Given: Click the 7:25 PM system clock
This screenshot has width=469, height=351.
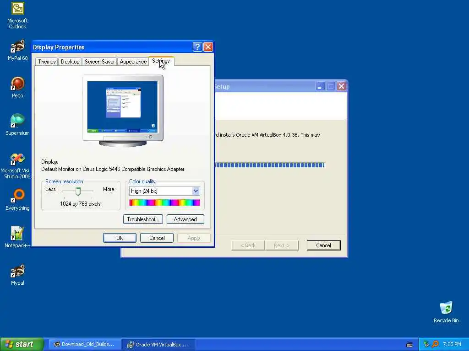Looking at the screenshot, I should point(452,344).
